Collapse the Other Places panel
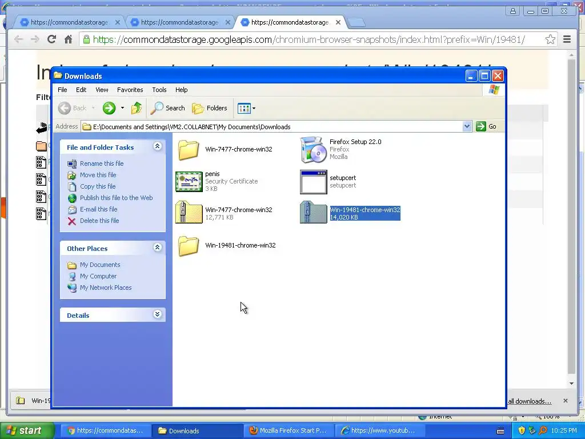Screen dimensions: 585x439 pyautogui.click(x=158, y=248)
